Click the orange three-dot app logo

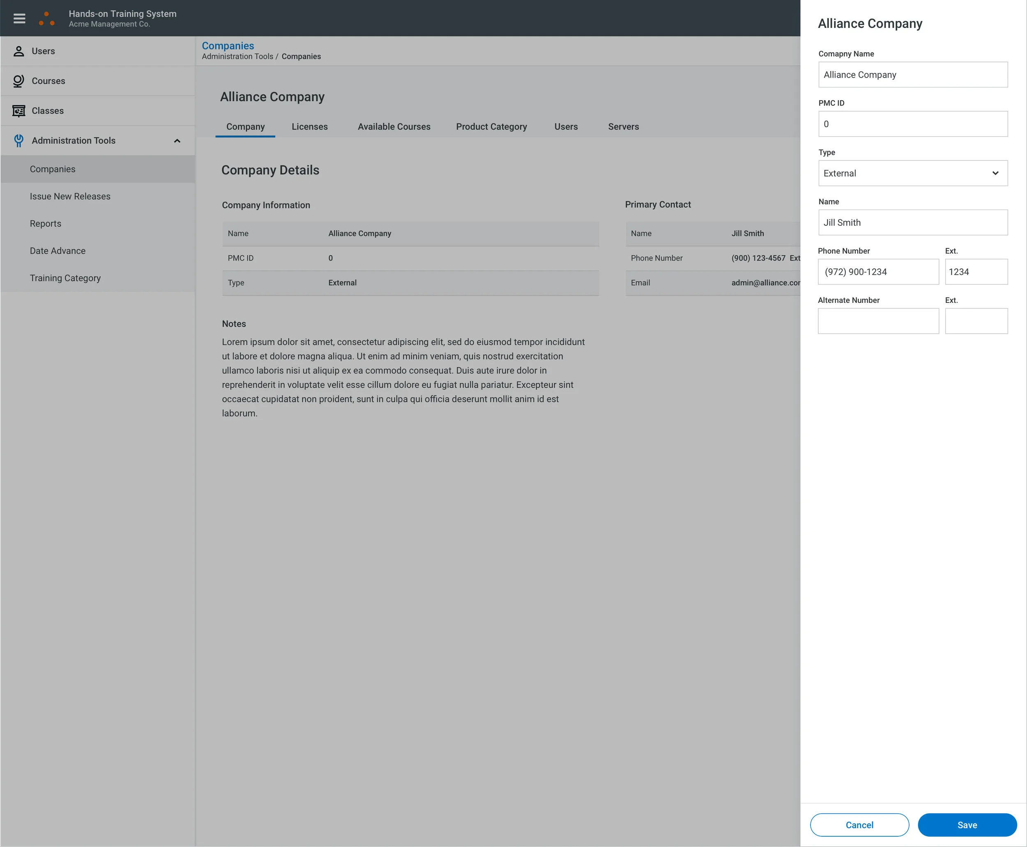coord(46,19)
